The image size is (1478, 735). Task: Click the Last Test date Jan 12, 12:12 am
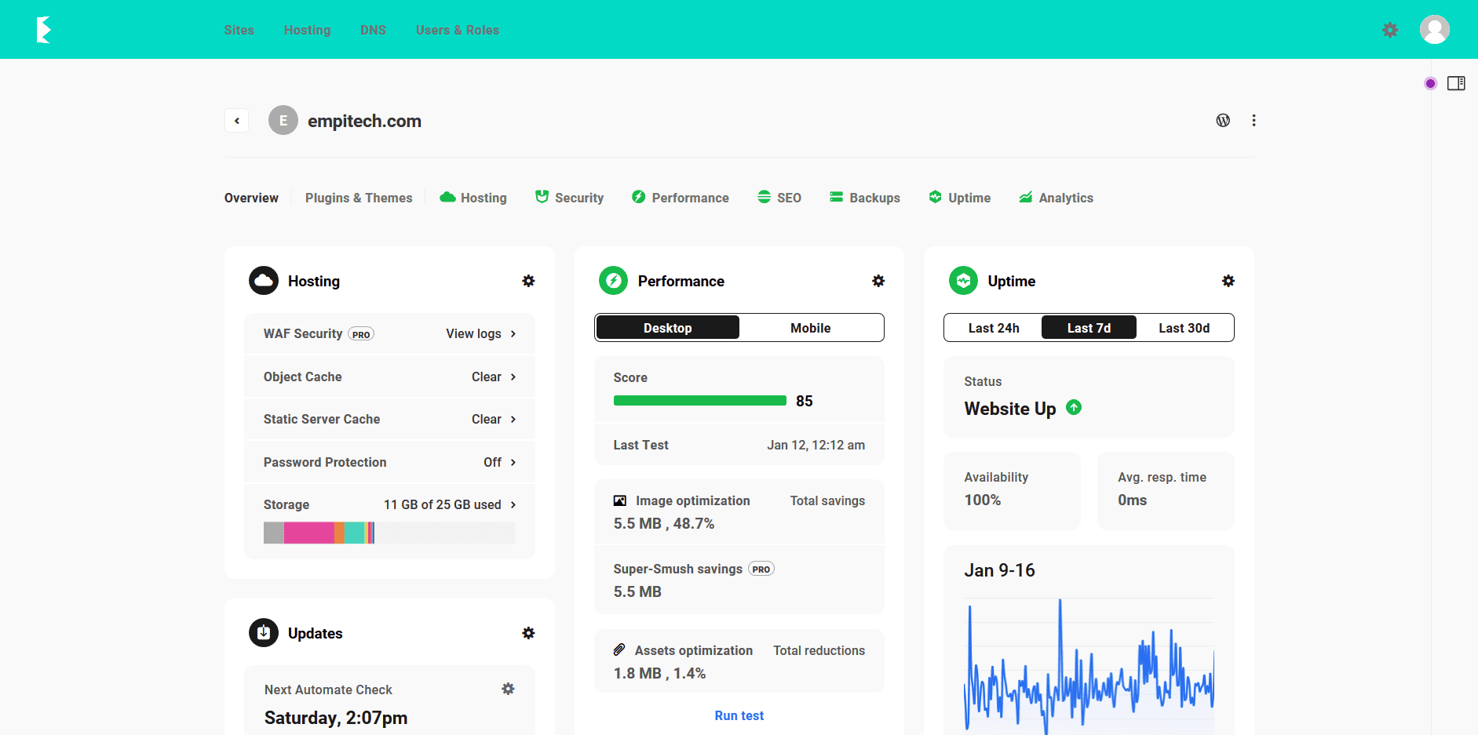click(816, 446)
